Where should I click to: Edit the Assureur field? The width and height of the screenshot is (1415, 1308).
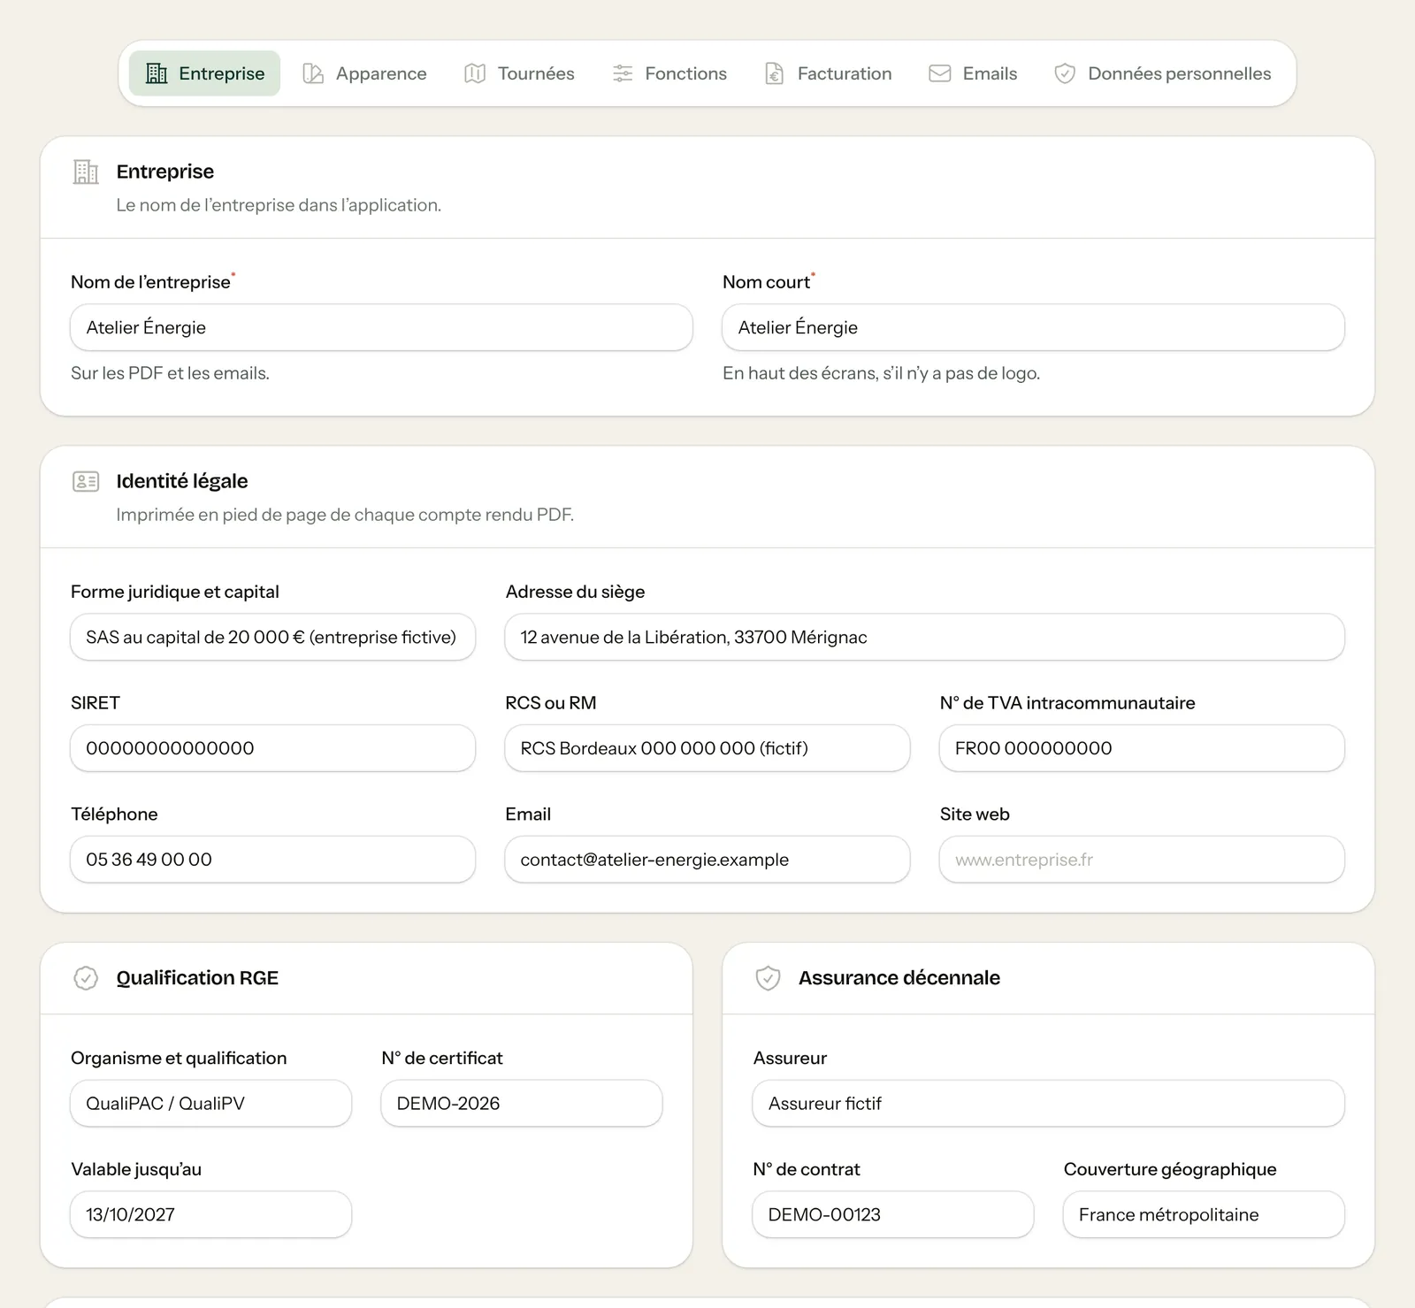(1048, 1104)
